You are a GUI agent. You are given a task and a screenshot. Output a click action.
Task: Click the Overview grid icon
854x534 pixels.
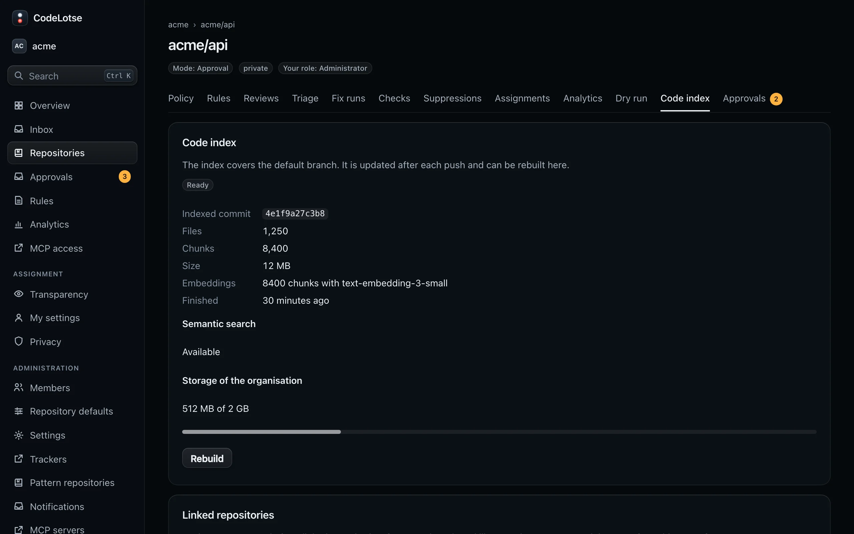19,105
